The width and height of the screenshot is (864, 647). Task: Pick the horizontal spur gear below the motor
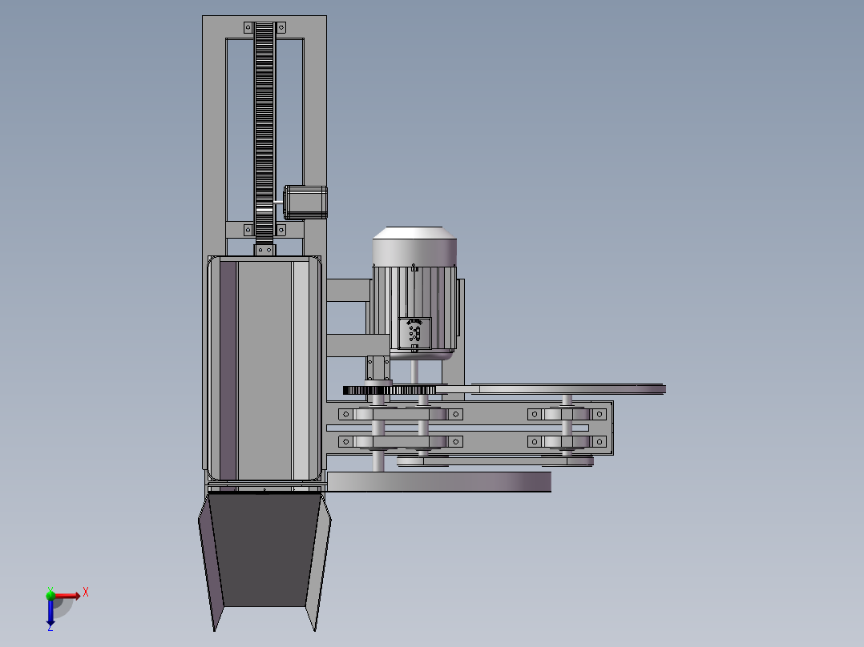coord(390,391)
